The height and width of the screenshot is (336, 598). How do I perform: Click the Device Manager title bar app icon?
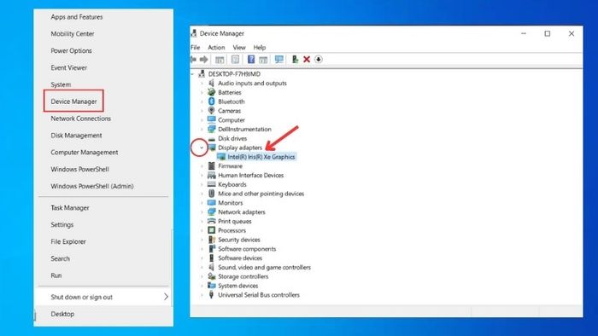194,33
